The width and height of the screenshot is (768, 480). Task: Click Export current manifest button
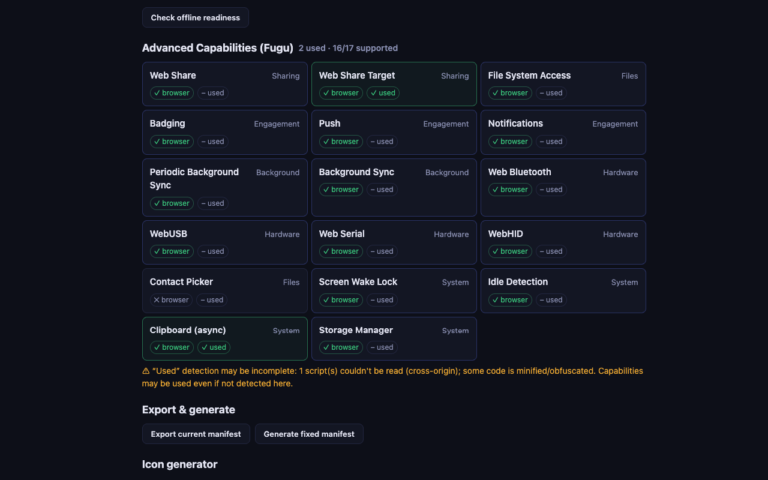point(196,434)
